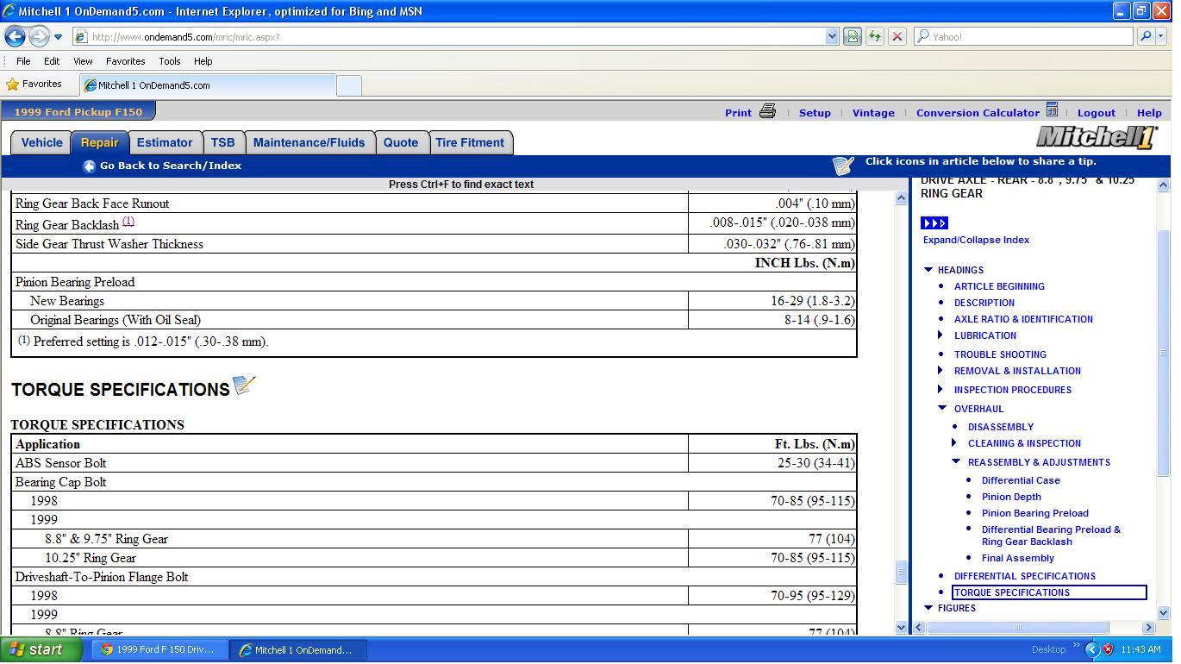Expand the INSPECTION PROCEDURES entry
Screen dimensions: 1181x664
(940, 390)
